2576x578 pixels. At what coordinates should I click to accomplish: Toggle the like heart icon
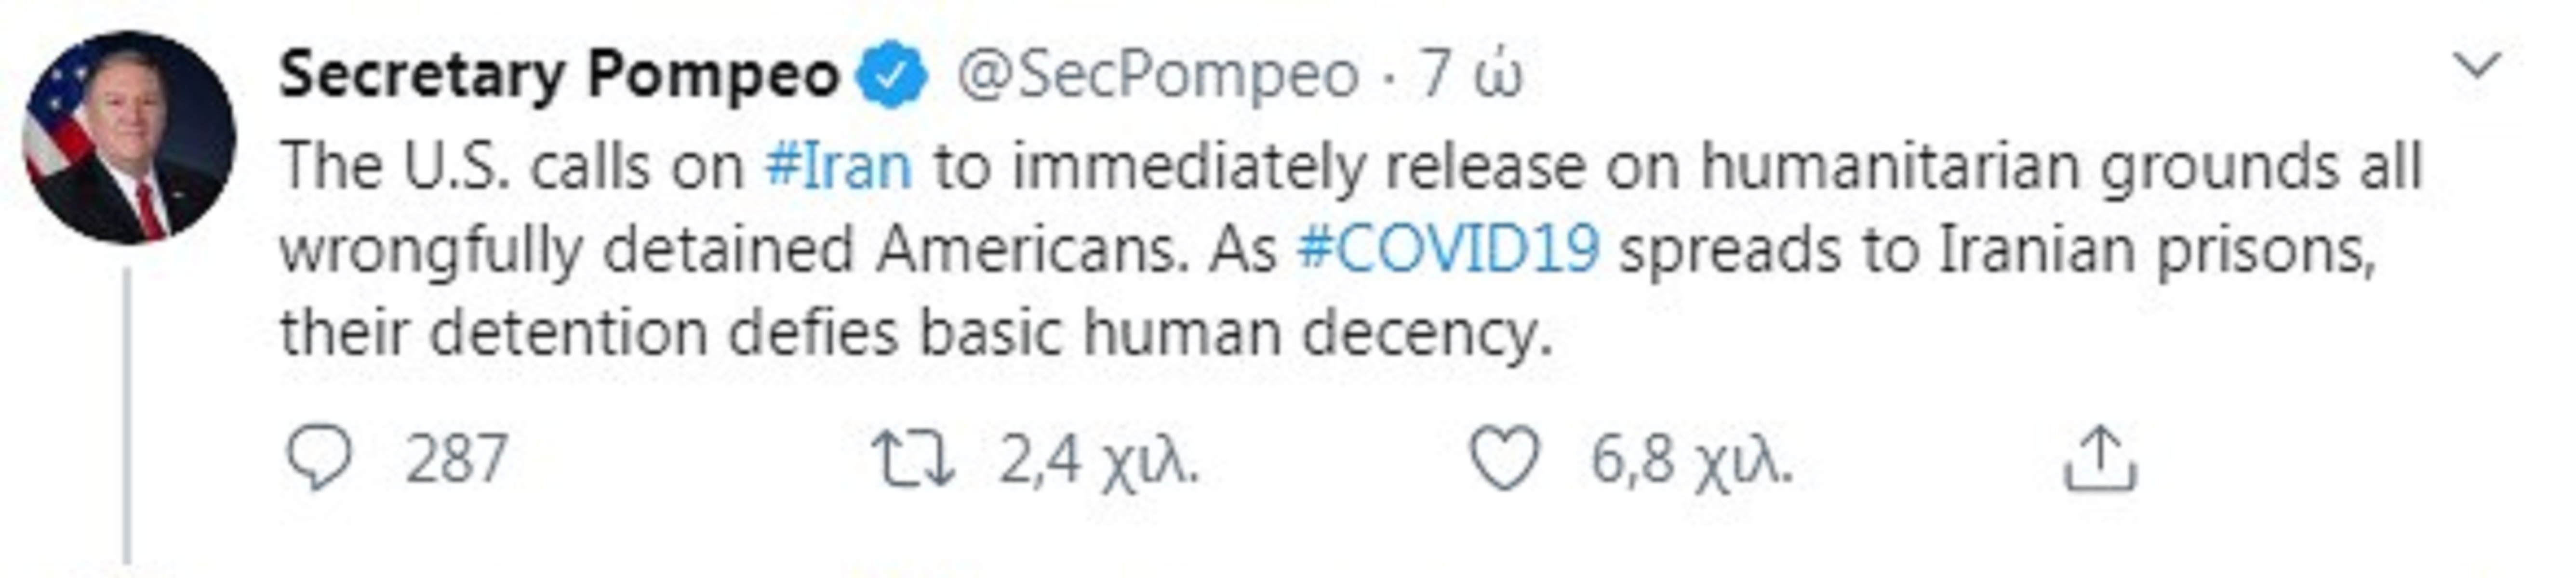pyautogui.click(x=1505, y=459)
